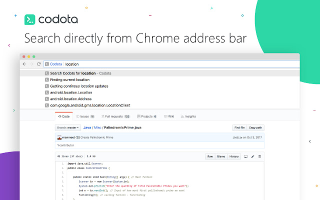Click the Find file button

point(239,128)
